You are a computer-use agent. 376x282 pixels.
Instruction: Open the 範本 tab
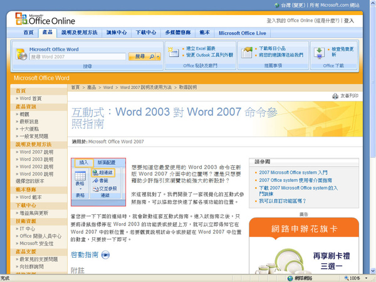click(x=204, y=33)
